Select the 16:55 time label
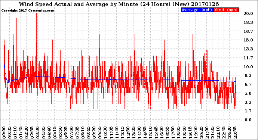 [167, 133]
